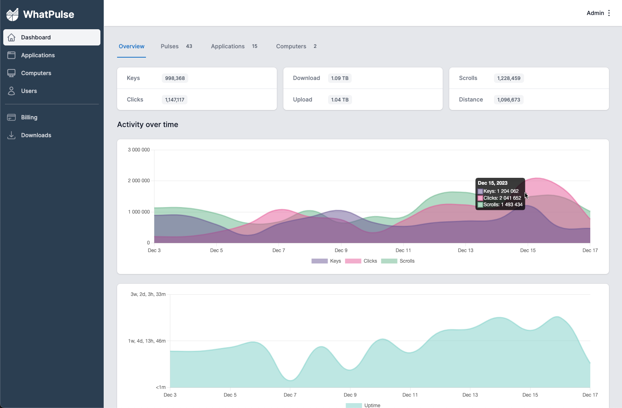Toggle Keys series in chart legend
The width and height of the screenshot is (622, 408).
pos(326,261)
